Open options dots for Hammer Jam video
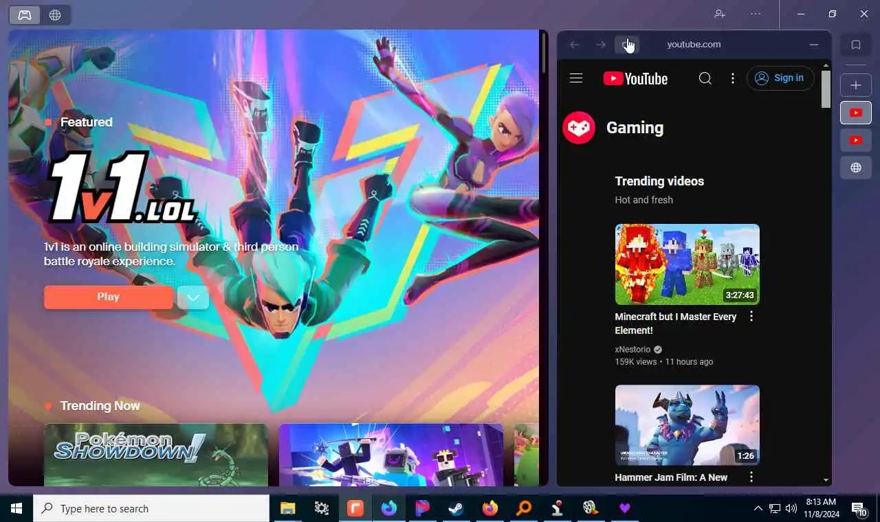This screenshot has width=880, height=522. [x=751, y=477]
